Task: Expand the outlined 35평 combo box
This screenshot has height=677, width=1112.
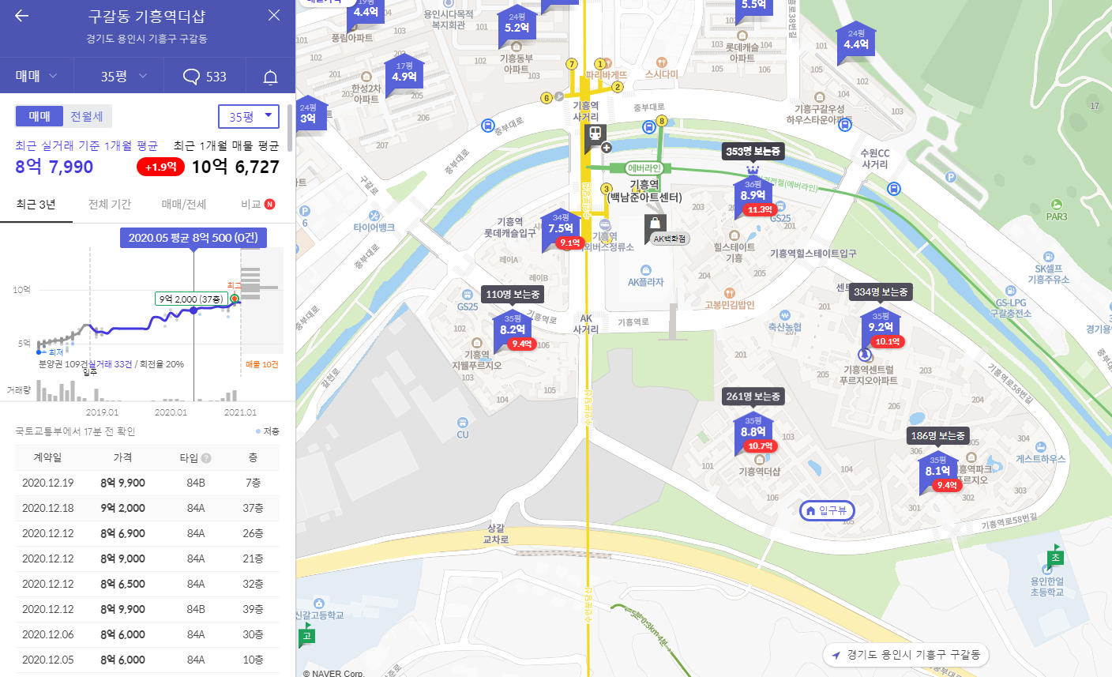Action: [x=249, y=116]
